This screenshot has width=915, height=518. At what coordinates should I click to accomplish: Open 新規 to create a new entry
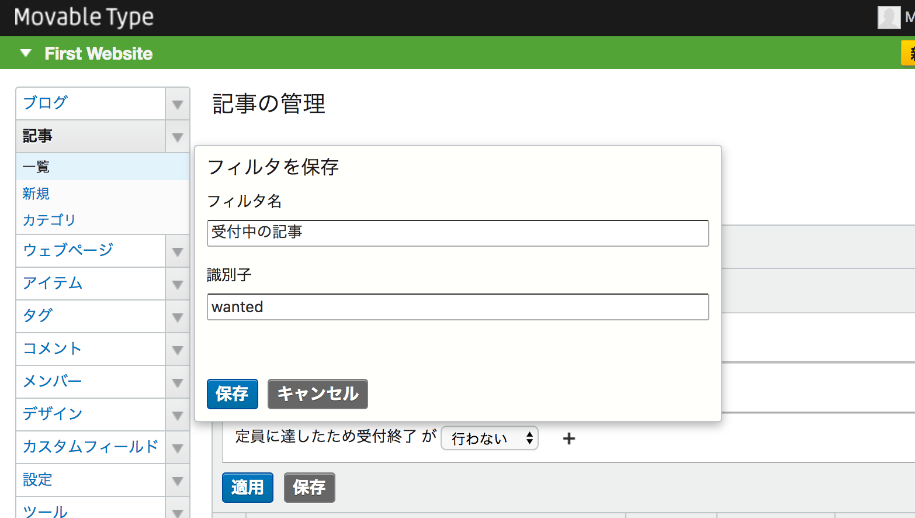tap(35, 194)
